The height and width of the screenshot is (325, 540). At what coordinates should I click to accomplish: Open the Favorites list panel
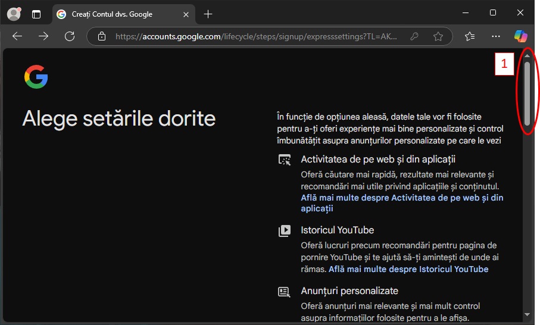[470, 36]
